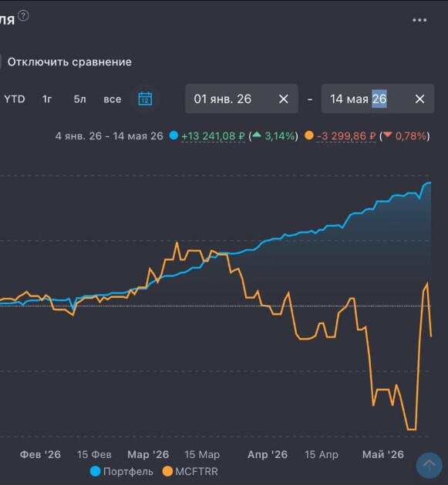Click the end date field 14 мая
448x485 pixels.
tap(378, 99)
